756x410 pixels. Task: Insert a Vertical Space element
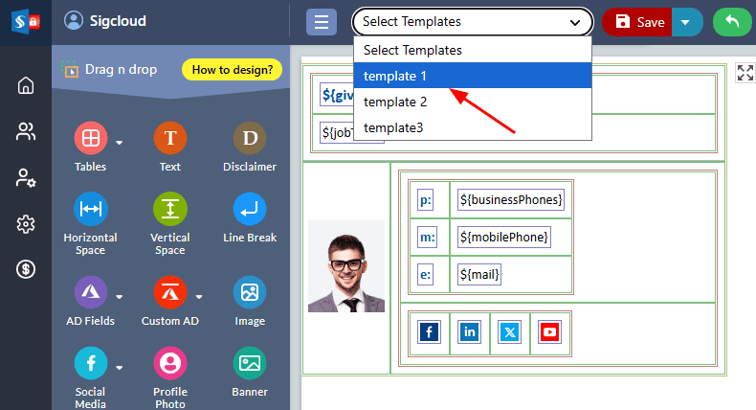tap(170, 209)
